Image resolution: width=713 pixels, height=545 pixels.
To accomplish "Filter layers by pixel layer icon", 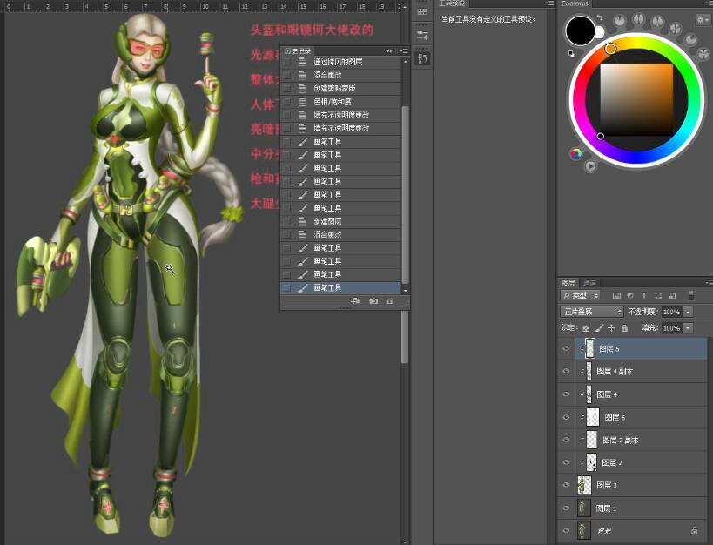I will (616, 296).
